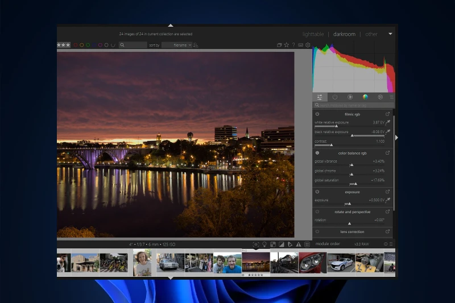This screenshot has height=303, width=455.
Task: Filter by green color label
Action: [x=88, y=45]
